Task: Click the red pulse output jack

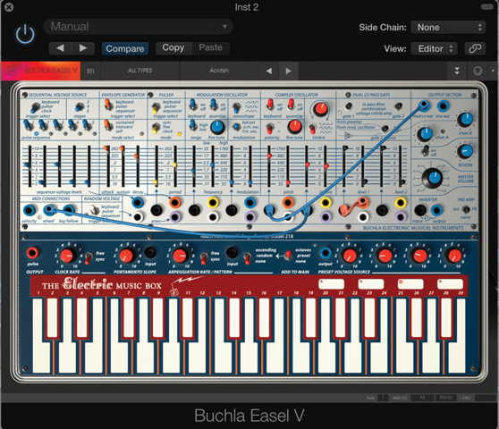Action: tap(32, 253)
